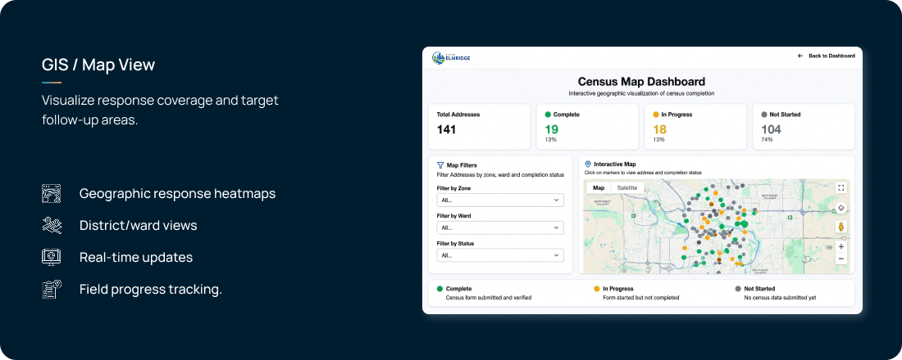Click the GIS / Map View title

click(x=98, y=65)
